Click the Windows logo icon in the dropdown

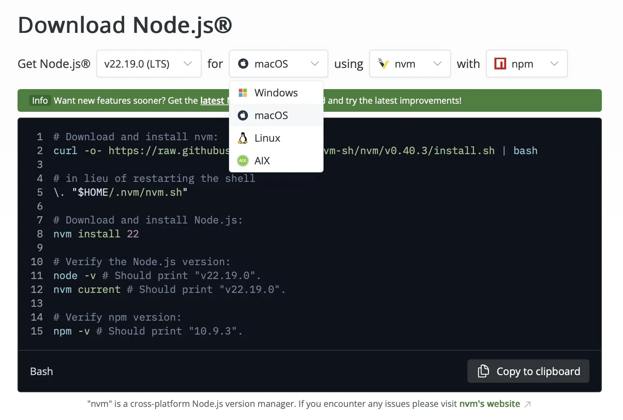coord(242,92)
